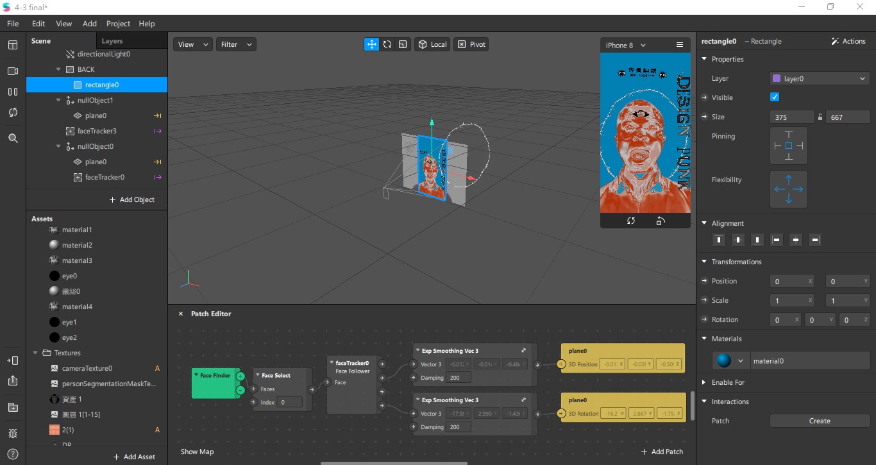
Task: Open the layer0 Layer dropdown
Action: coord(820,78)
